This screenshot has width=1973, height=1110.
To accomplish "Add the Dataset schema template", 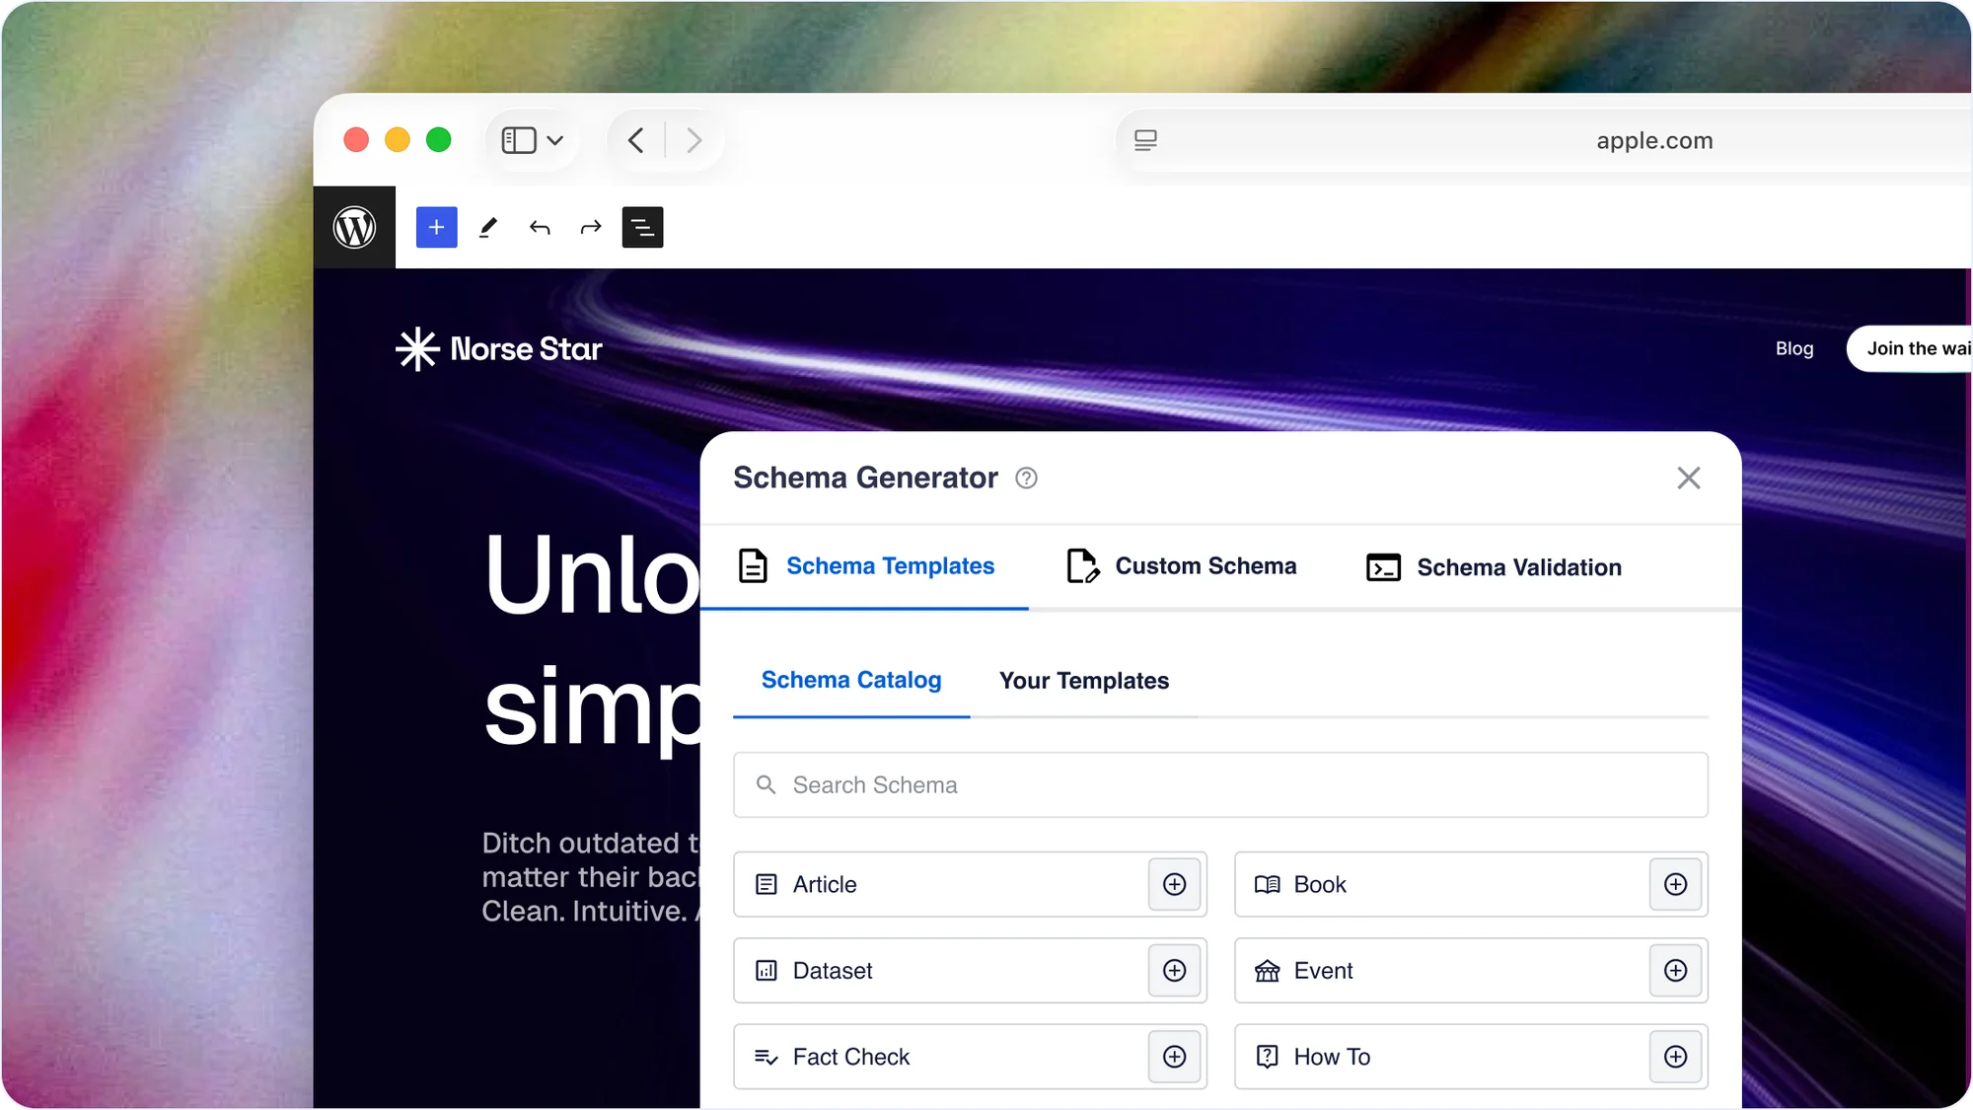I will coord(1174,971).
